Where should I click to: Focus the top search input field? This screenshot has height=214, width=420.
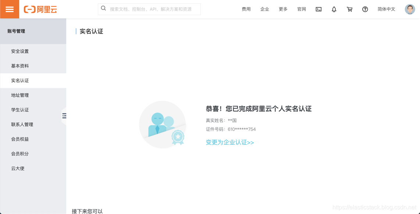click(x=149, y=9)
